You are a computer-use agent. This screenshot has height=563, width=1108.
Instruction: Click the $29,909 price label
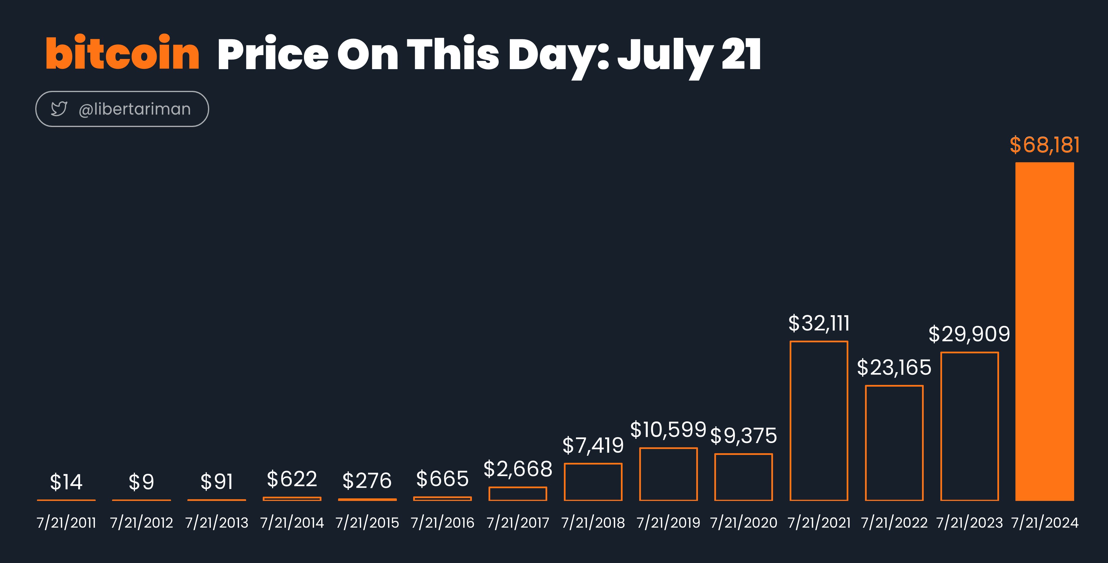coord(969,334)
